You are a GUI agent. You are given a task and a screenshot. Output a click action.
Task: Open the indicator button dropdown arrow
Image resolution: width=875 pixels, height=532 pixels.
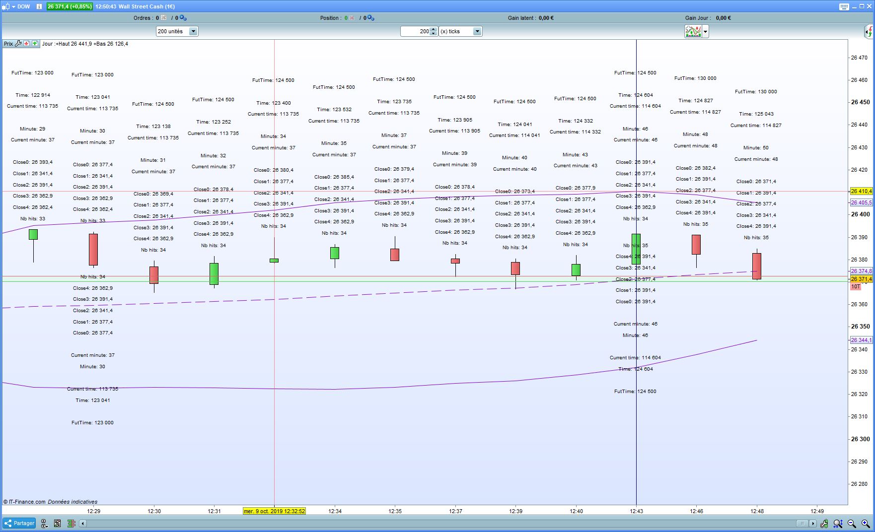(705, 32)
